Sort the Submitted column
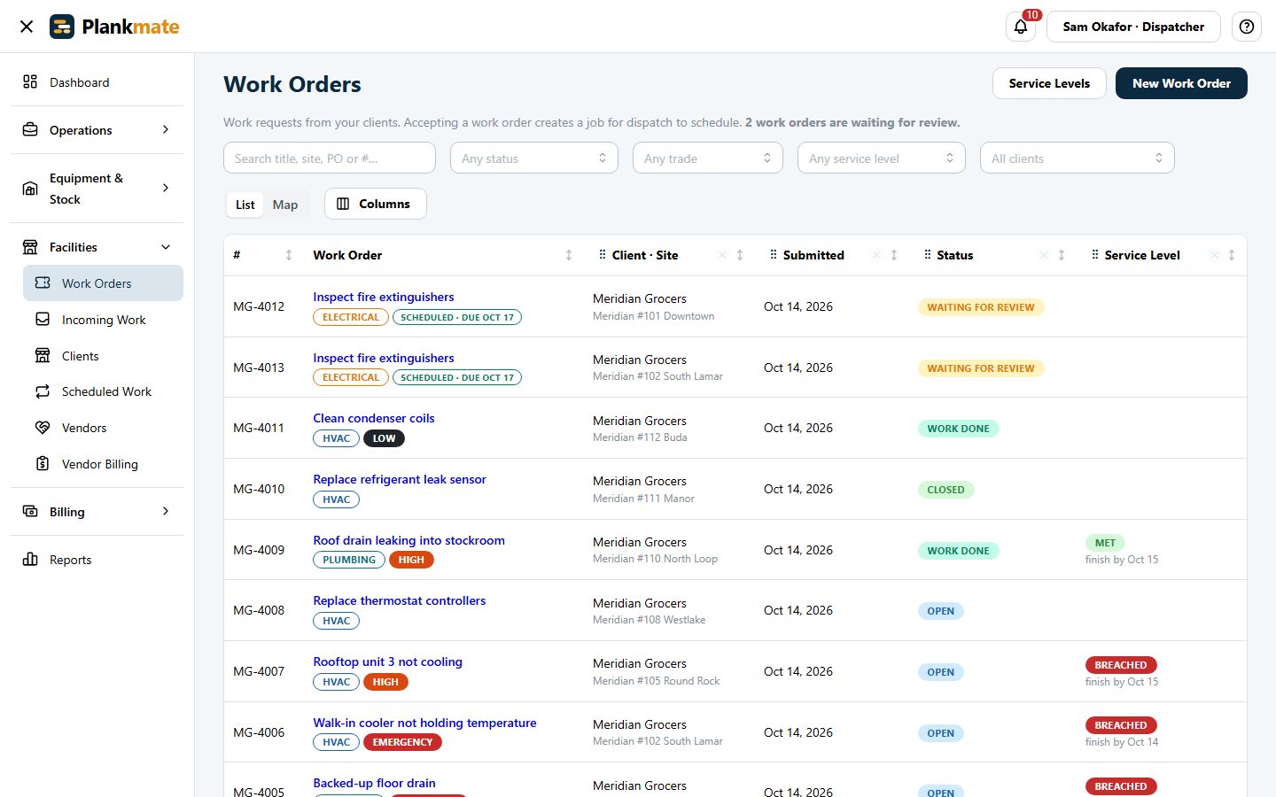 [x=894, y=255]
